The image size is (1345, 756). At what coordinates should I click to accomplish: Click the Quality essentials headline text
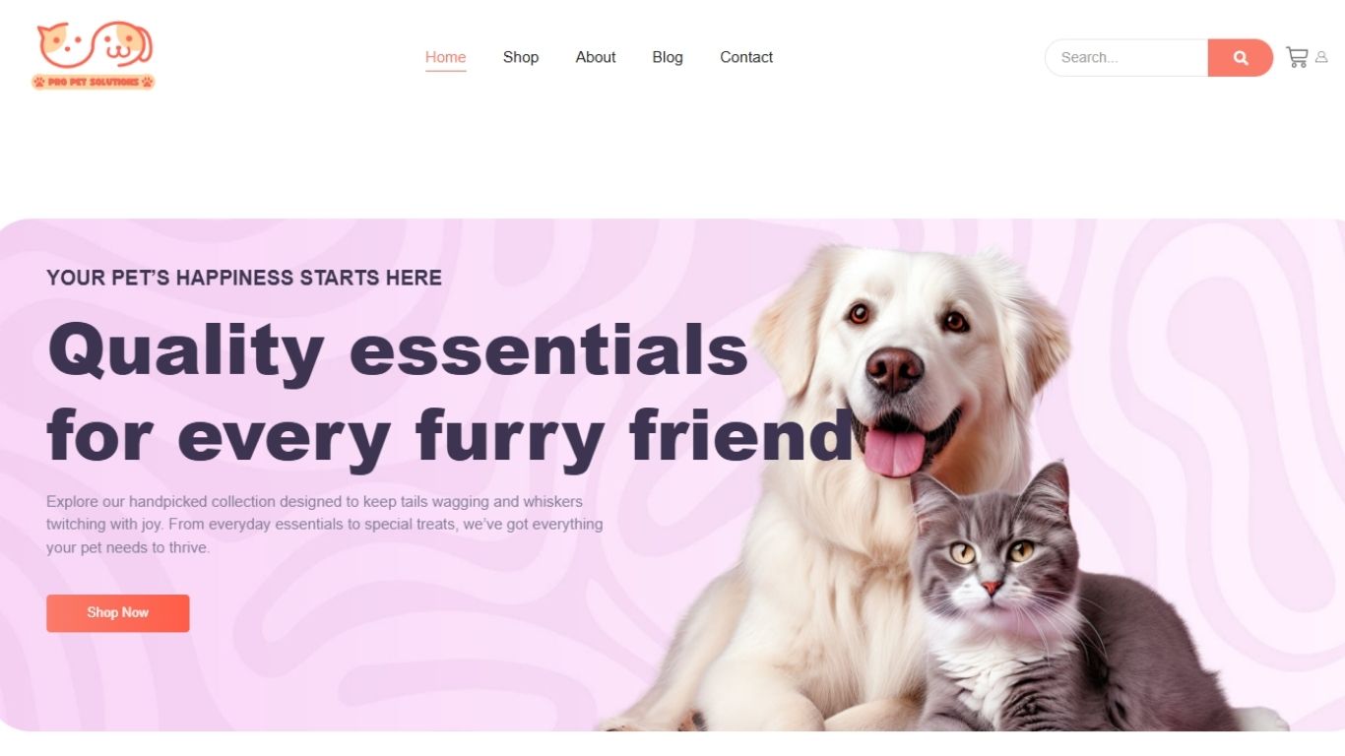tap(398, 350)
